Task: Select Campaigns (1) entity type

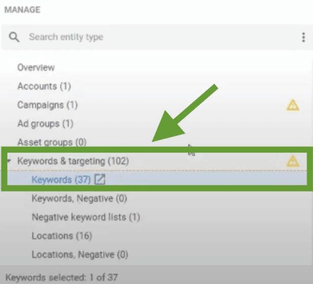Action: point(47,105)
